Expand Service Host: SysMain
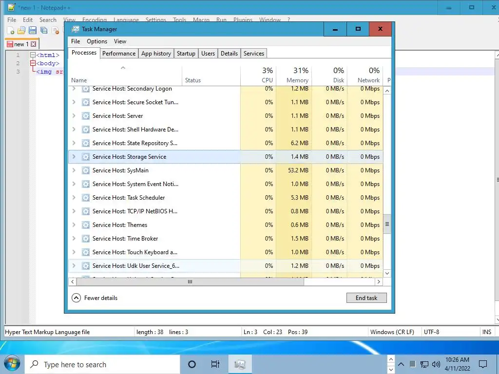This screenshot has height=374, width=499. tap(74, 170)
